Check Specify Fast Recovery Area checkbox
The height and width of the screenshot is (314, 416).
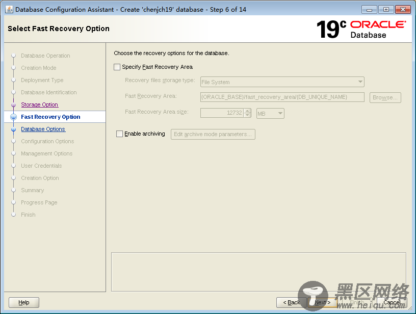pyautogui.click(x=117, y=67)
